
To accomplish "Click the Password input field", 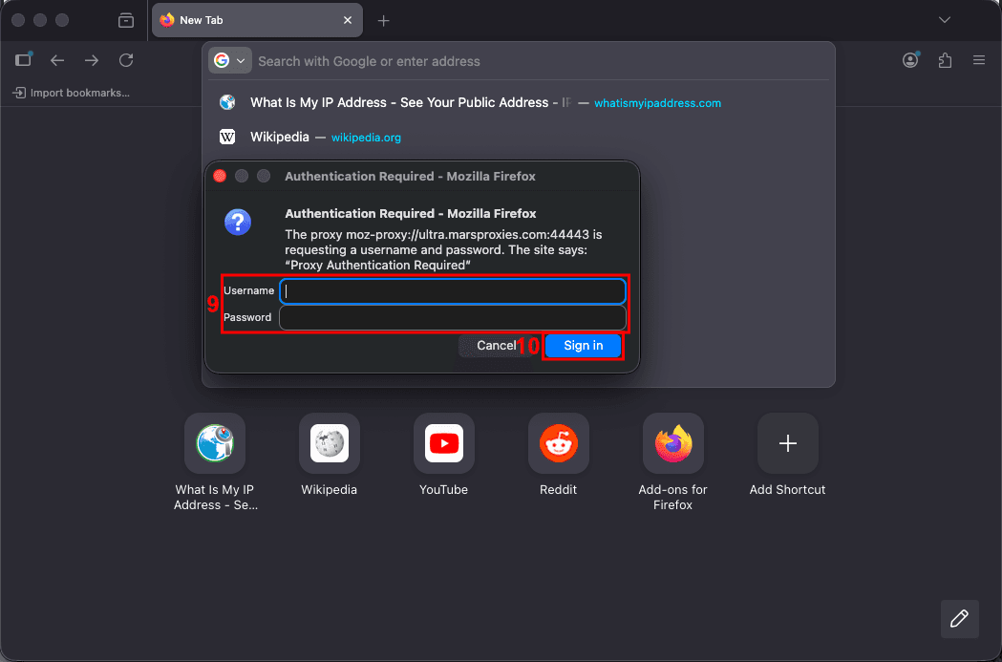I will click(x=453, y=317).
